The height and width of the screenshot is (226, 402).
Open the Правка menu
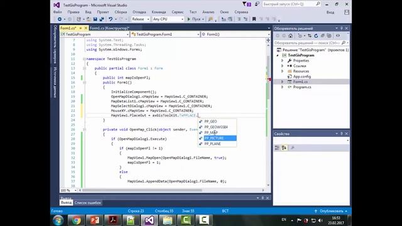[73, 12]
